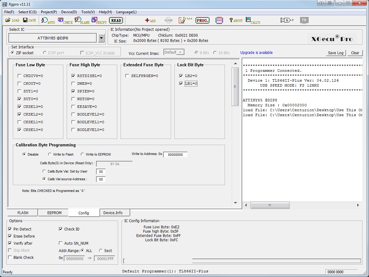Click the Write to Address input field
The height and width of the screenshot is (277, 369).
[x=175, y=155]
